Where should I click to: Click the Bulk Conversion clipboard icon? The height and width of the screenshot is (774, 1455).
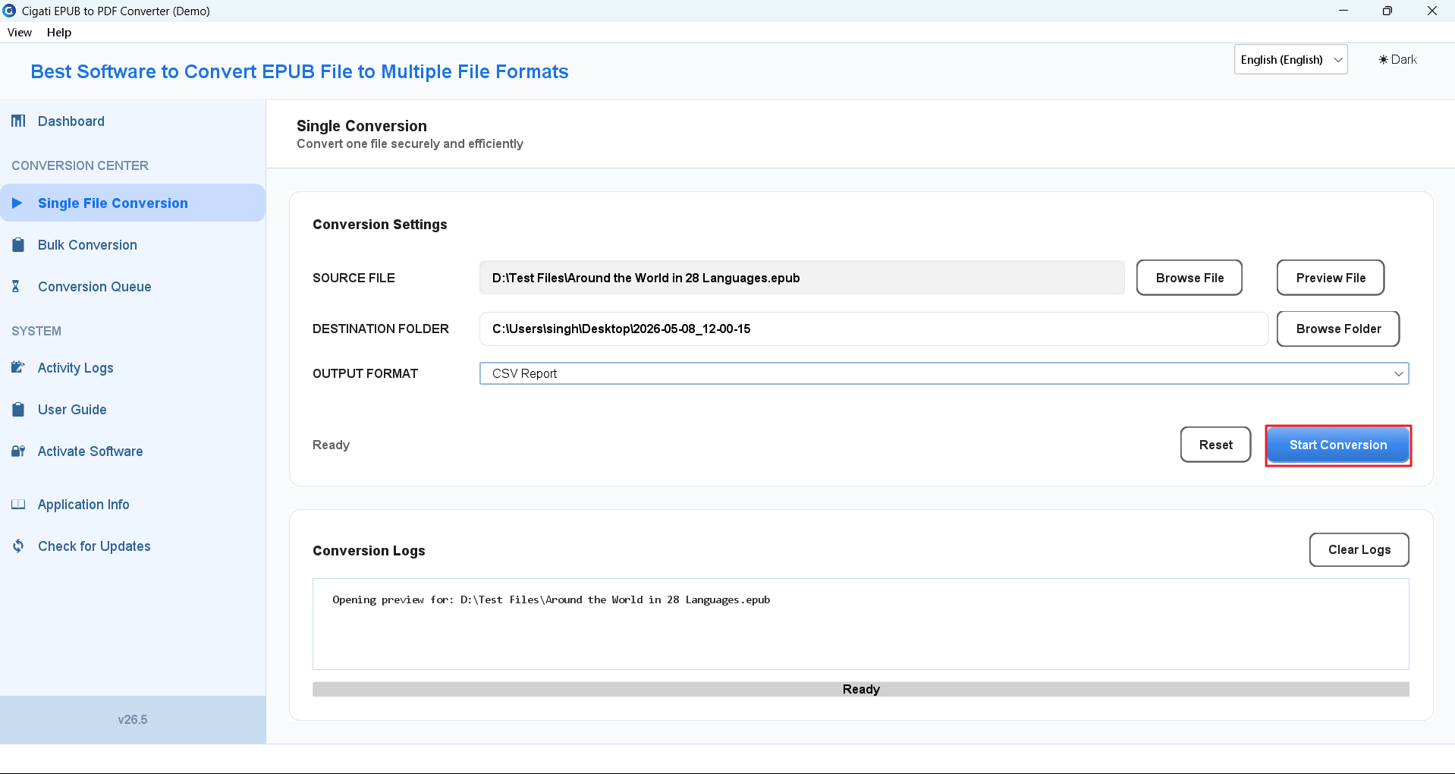click(x=18, y=245)
